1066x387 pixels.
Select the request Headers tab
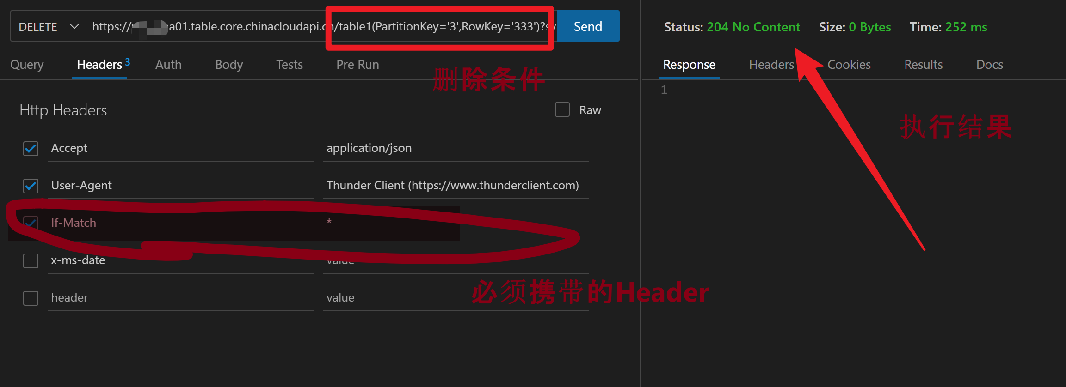99,65
